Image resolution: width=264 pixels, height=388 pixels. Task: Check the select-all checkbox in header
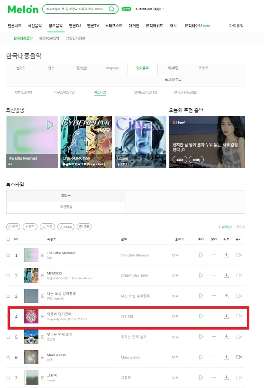(x=8, y=239)
